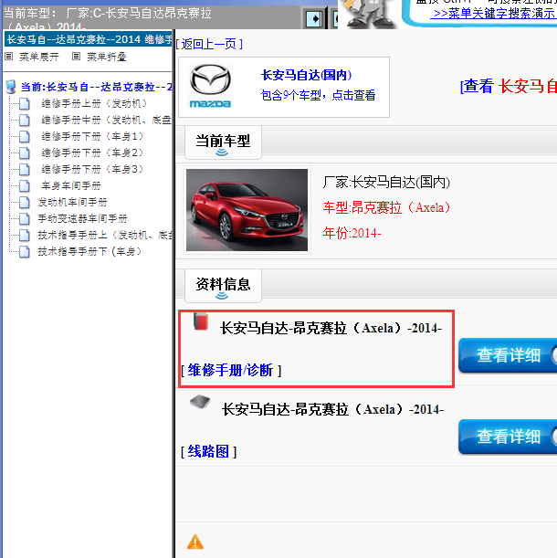Open 手动变速器车间手册 in tree
Viewport: 557px width, 558px height.
click(82, 218)
